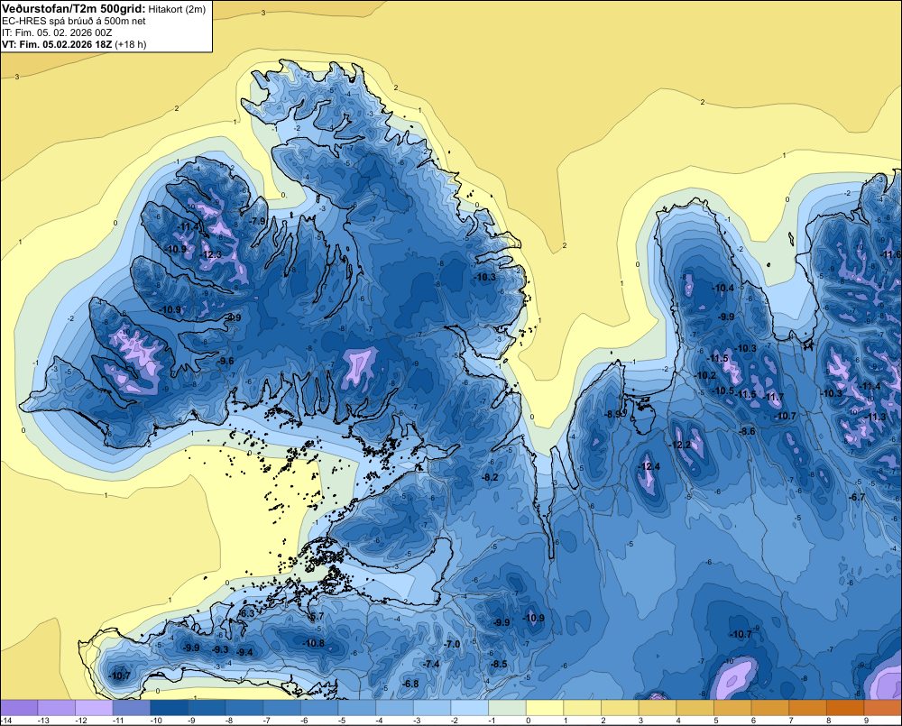The height and width of the screenshot is (726, 902).
Task: Click the -9.4 temperature label on map
Action: pos(245,652)
